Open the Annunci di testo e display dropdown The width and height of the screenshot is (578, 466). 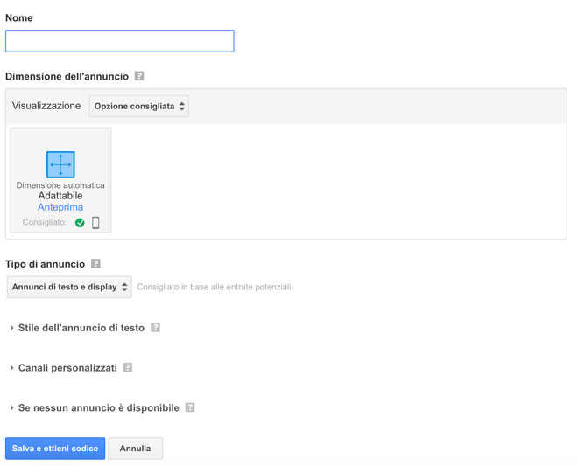click(69, 287)
